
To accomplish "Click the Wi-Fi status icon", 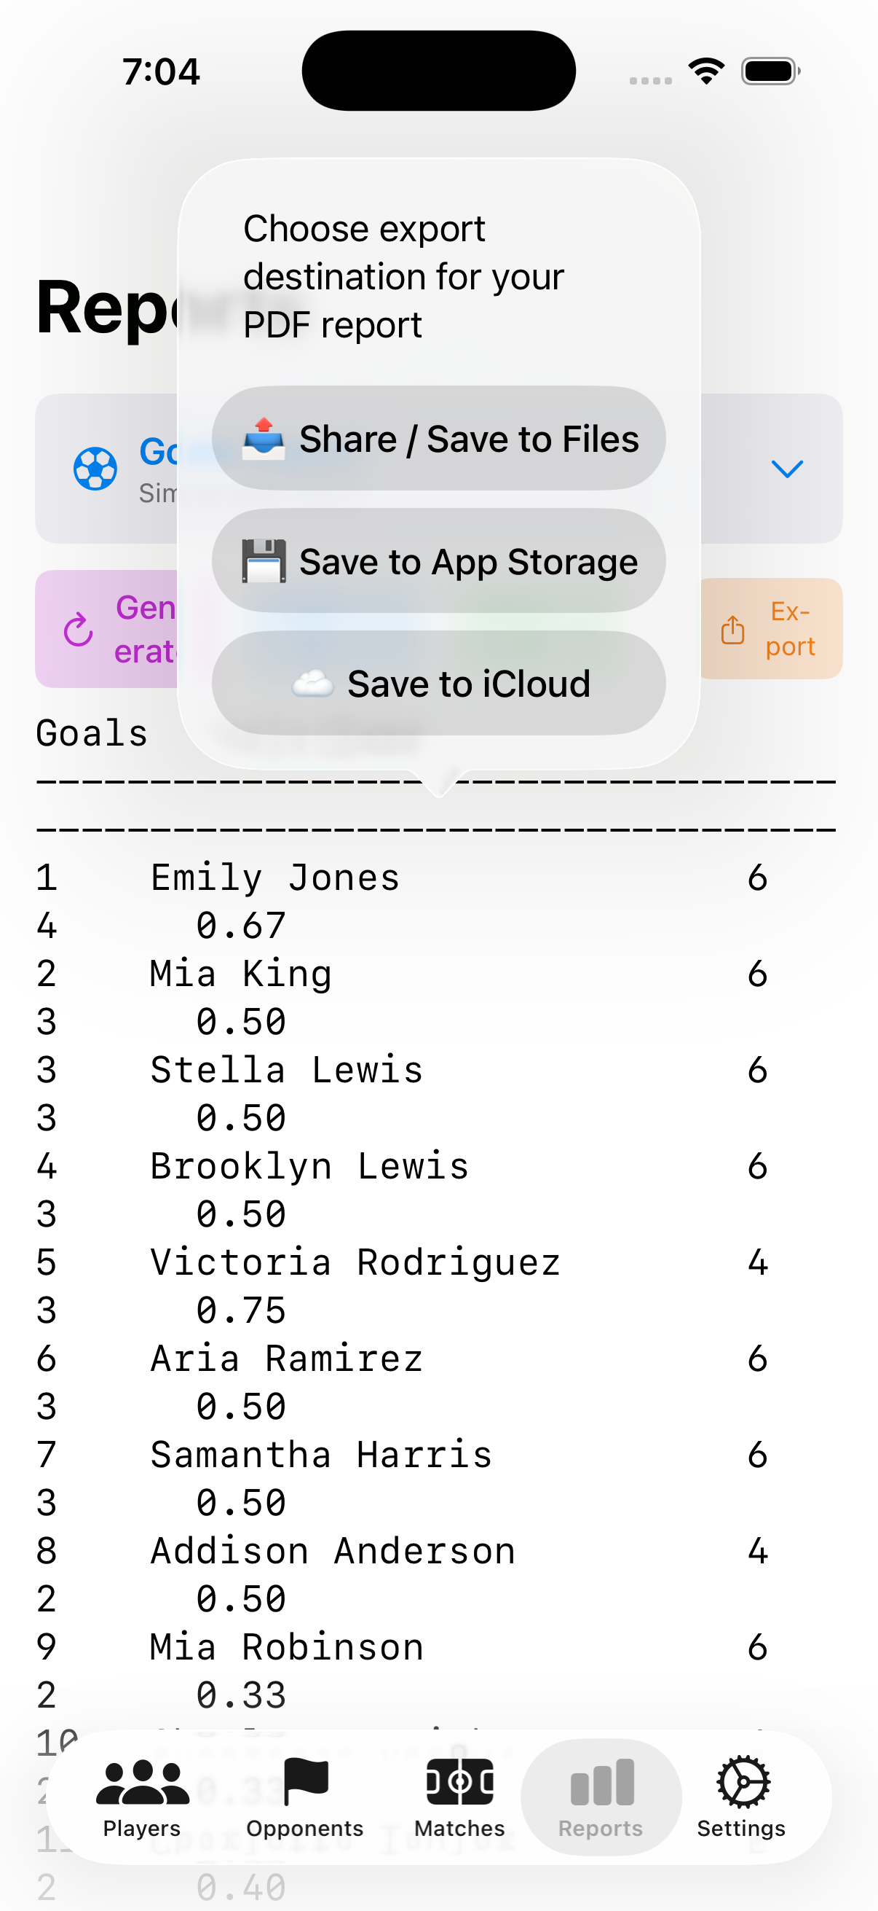I will pos(706,71).
